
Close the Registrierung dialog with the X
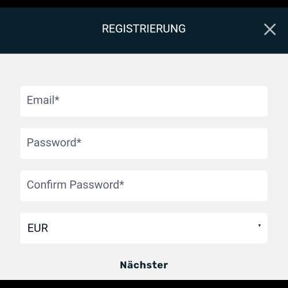[x=270, y=29]
